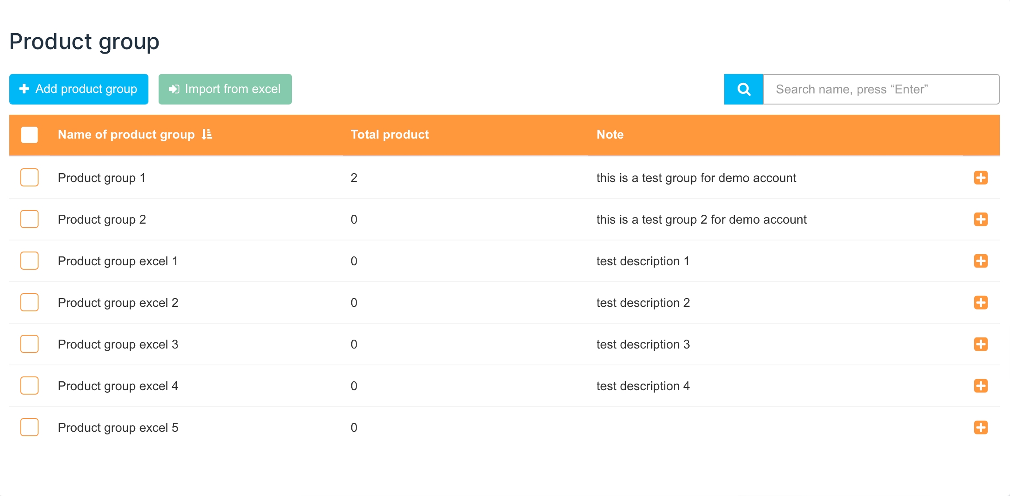1010x496 pixels.
Task: Expand the Product group 1 row with the plus icon
Action: click(x=980, y=178)
